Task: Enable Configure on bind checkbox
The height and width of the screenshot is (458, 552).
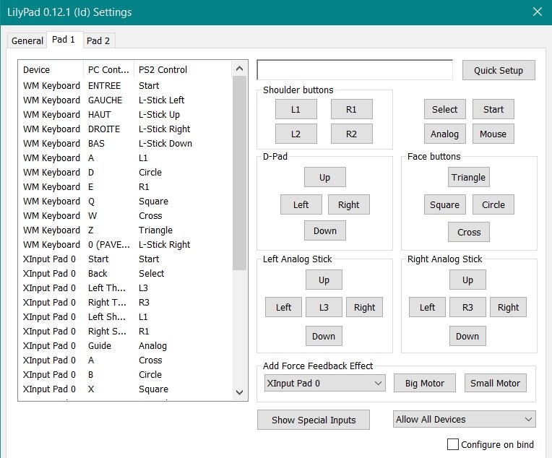Action: (453, 444)
